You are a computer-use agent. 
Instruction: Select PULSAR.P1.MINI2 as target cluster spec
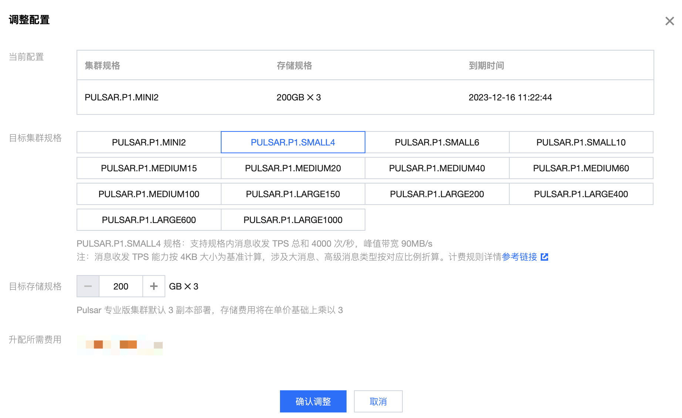[149, 142]
